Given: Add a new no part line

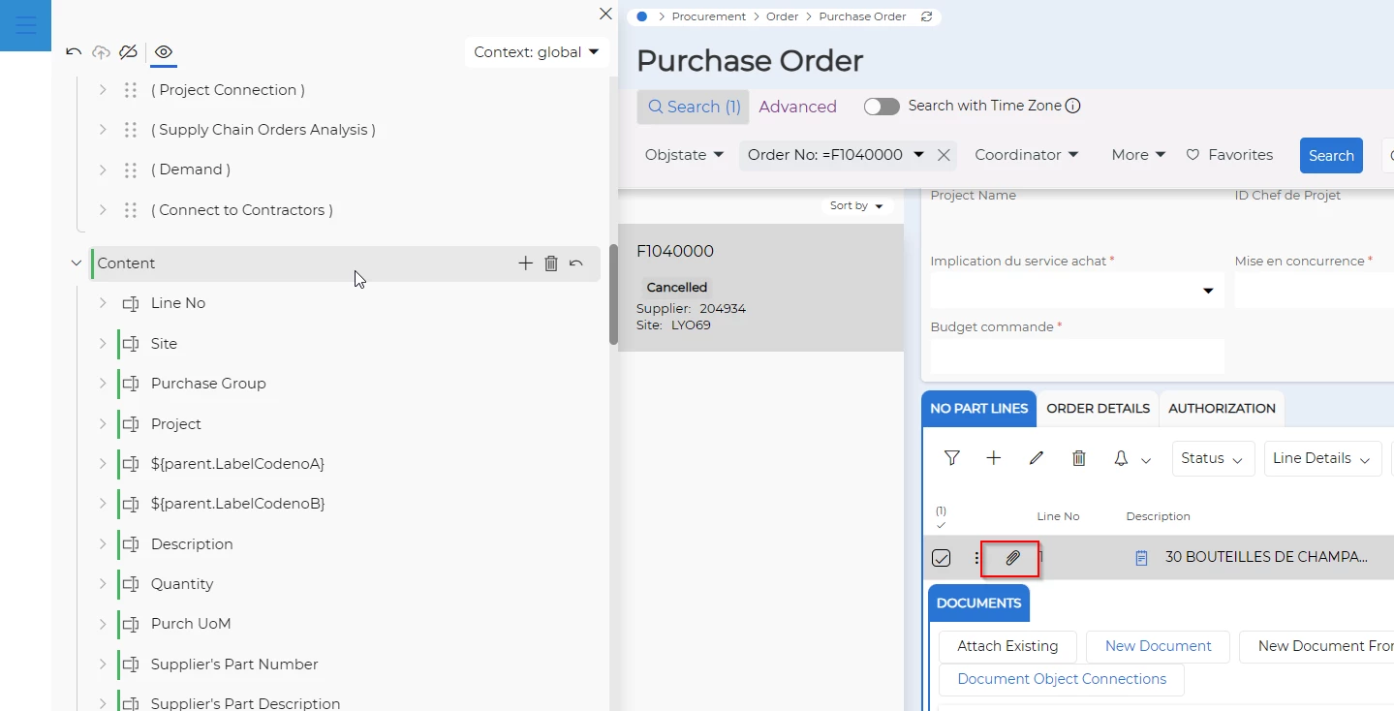Looking at the screenshot, I should [x=993, y=458].
